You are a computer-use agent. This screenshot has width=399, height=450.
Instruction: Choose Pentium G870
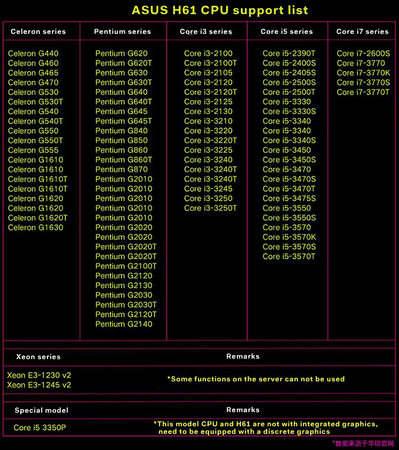(x=122, y=169)
